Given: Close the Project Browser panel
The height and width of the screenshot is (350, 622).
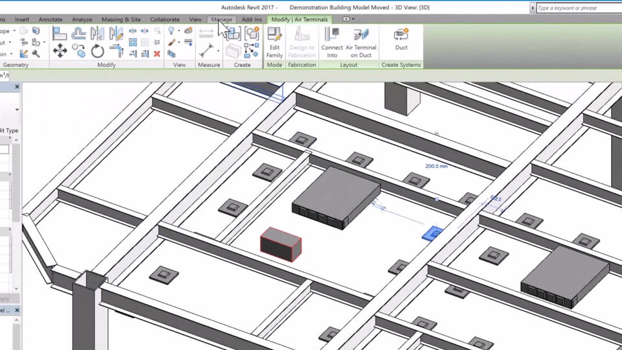Looking at the screenshot, I should click(17, 310).
